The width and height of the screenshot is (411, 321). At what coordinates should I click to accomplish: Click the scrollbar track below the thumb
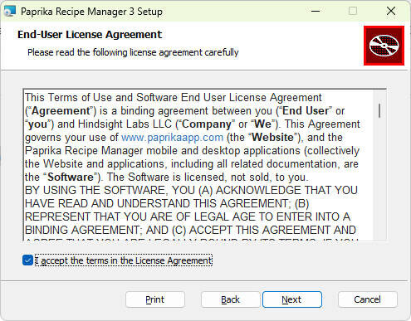coord(379,180)
